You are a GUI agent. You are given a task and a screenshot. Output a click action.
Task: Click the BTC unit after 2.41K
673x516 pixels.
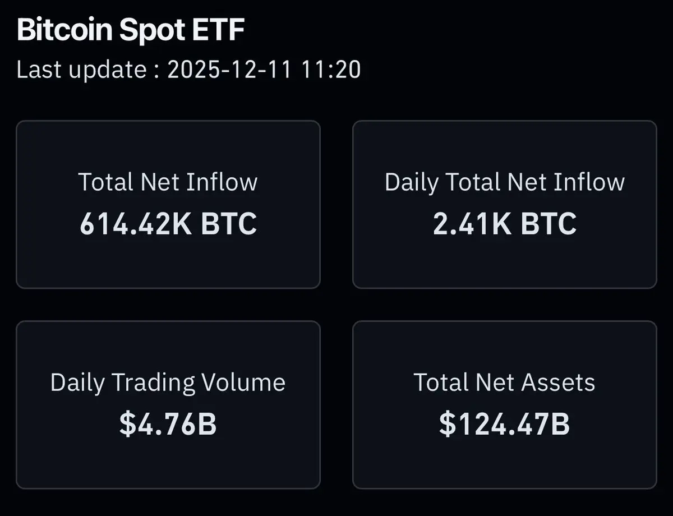click(548, 224)
